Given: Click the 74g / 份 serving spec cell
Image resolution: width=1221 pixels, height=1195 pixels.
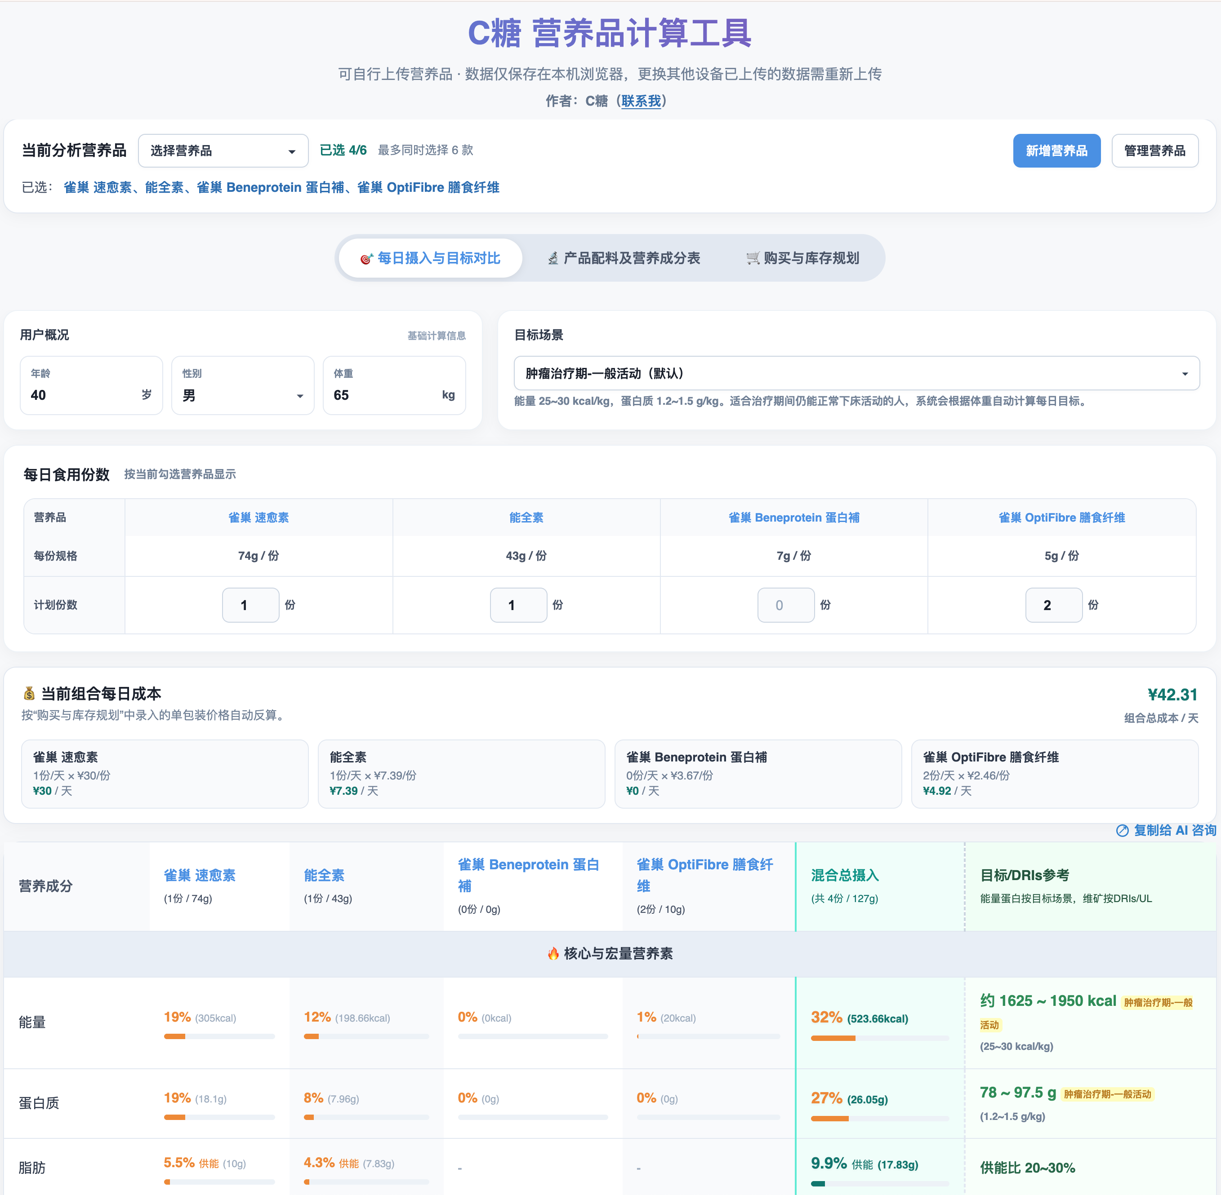Looking at the screenshot, I should tap(259, 556).
